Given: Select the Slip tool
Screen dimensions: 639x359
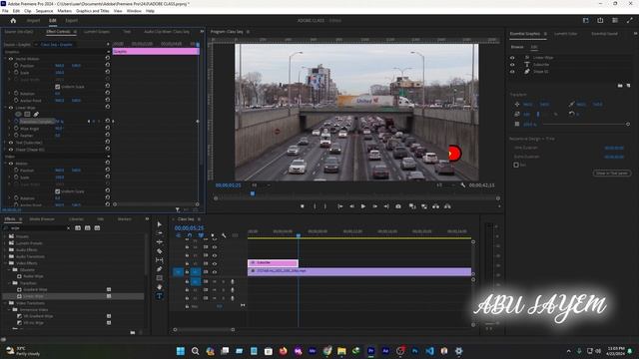Looking at the screenshot, I should [160, 260].
